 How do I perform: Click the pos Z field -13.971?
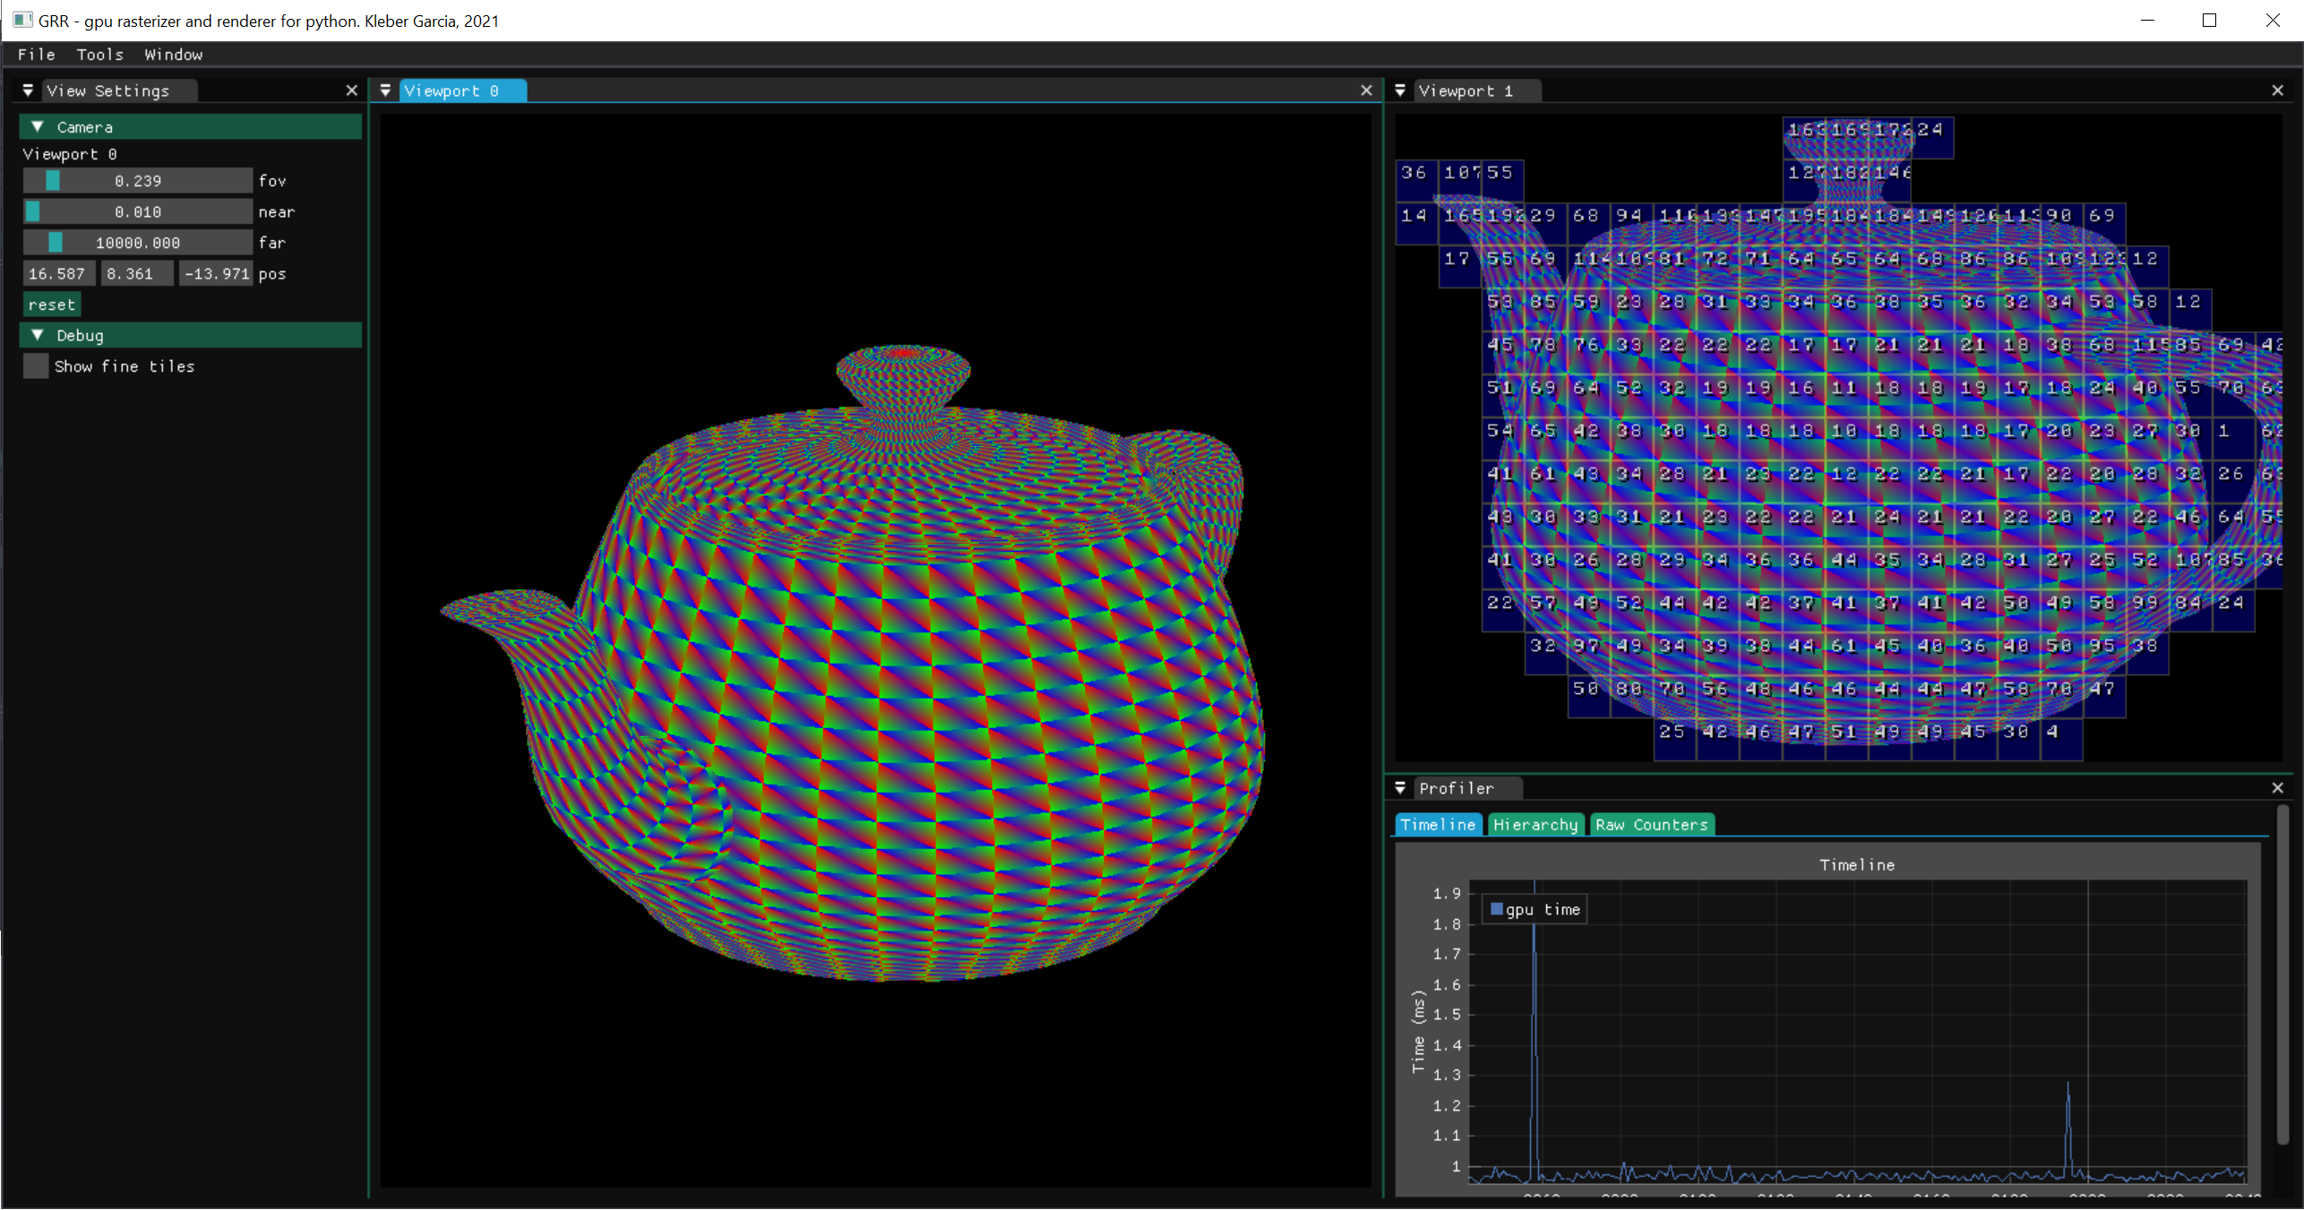click(x=215, y=274)
